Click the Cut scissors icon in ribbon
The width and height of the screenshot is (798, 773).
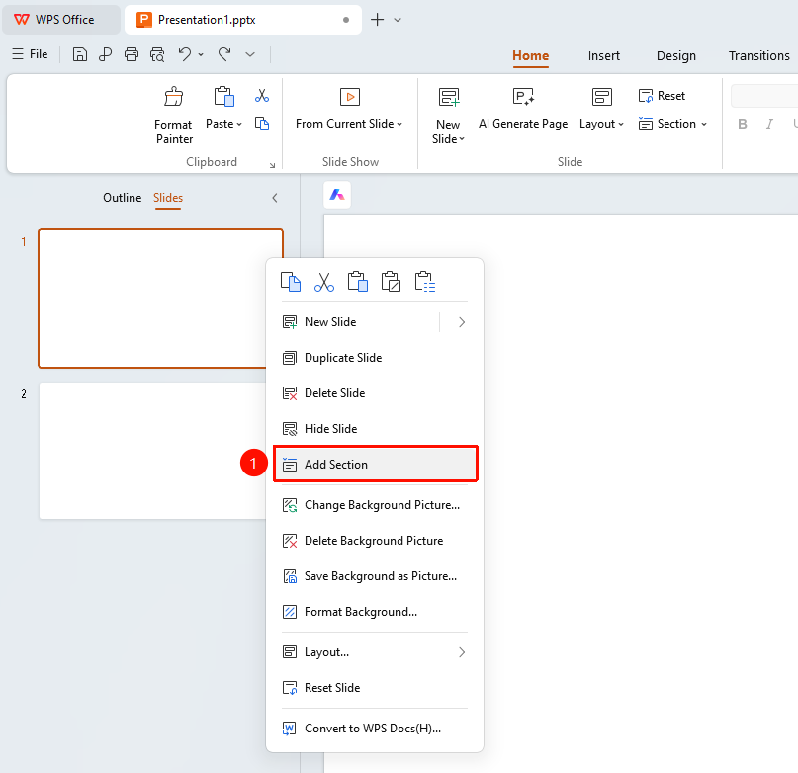coord(262,95)
